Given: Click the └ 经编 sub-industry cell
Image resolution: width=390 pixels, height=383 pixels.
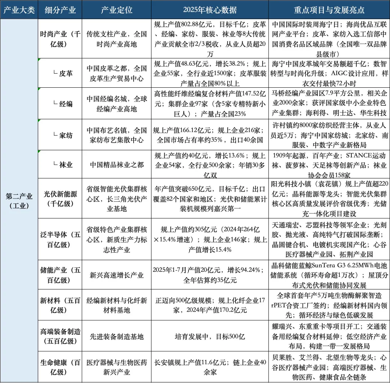Looking at the screenshot, I should tap(60, 104).
